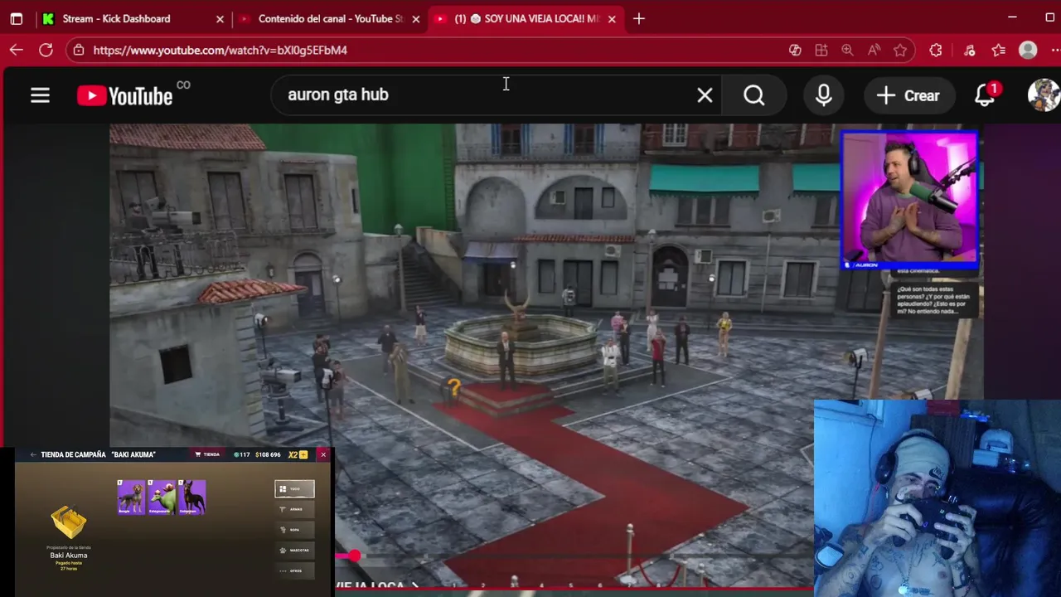The height and width of the screenshot is (597, 1061).
Task: Open browser extensions puzzle icon
Action: (936, 50)
